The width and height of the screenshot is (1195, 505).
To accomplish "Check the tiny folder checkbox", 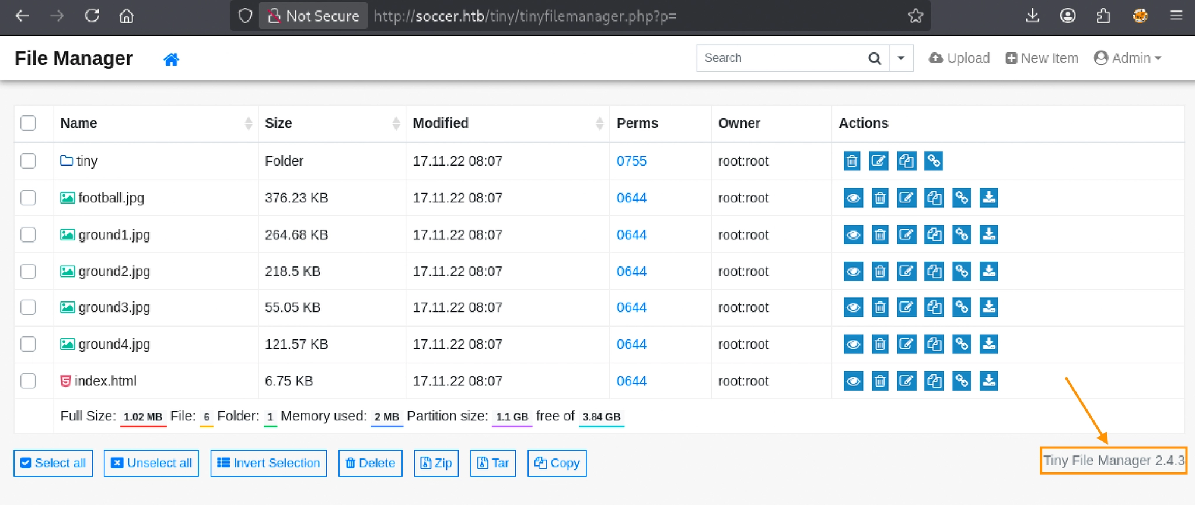I will pyautogui.click(x=28, y=161).
